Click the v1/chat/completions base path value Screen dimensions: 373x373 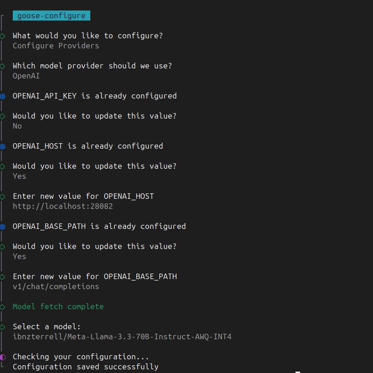(x=56, y=286)
